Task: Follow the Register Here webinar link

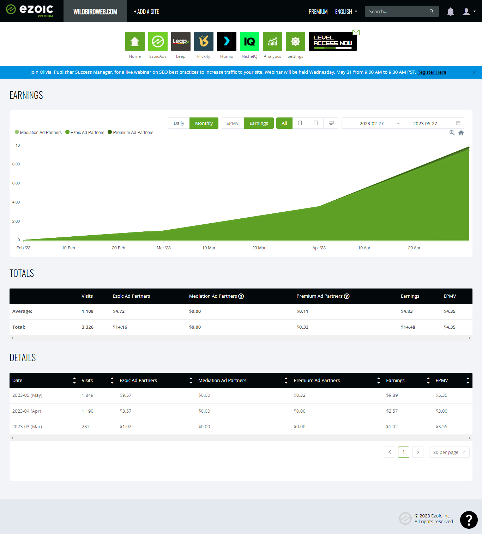Action: (x=432, y=72)
